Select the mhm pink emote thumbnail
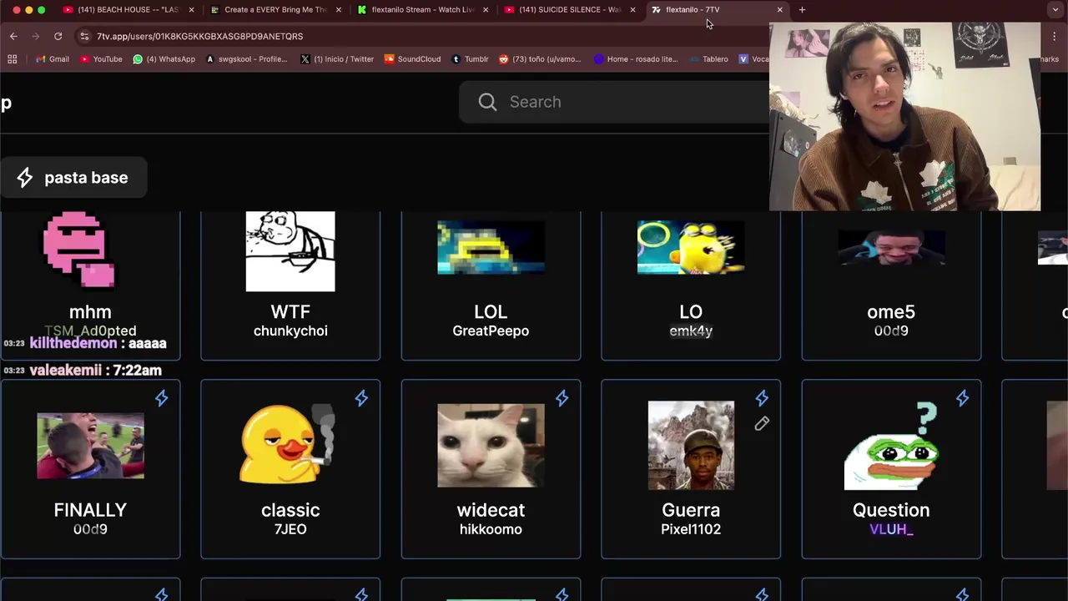 tap(79, 249)
